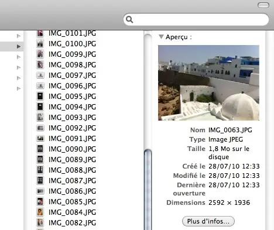Select the IMG_0088.JPG file icon
The width and height of the screenshot is (274, 230).
[40, 170]
